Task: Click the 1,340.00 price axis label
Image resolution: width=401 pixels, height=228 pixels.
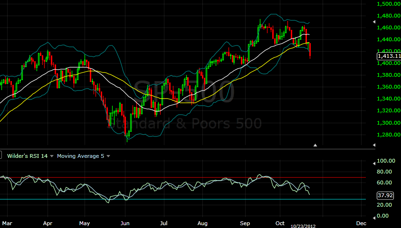Action: pos(389,99)
